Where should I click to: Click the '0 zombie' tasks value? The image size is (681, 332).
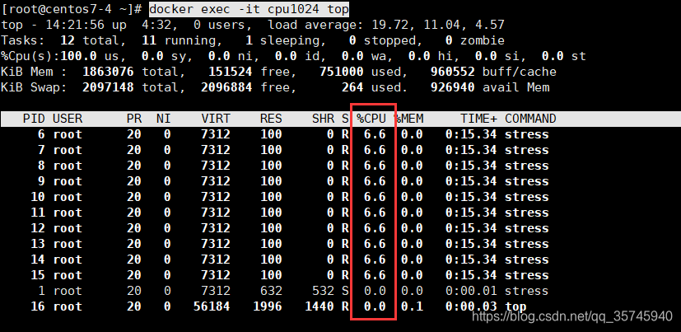(474, 40)
